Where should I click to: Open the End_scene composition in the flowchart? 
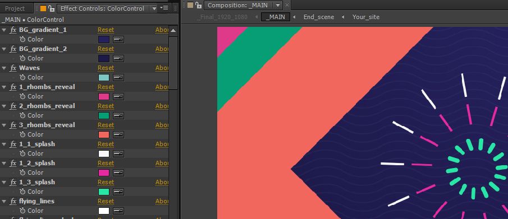click(x=318, y=17)
